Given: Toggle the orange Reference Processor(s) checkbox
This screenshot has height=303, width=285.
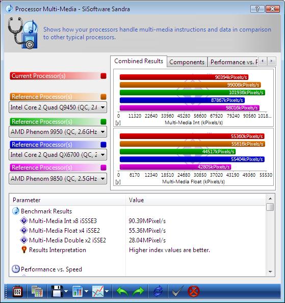Looking at the screenshot, I should pos(103,97).
